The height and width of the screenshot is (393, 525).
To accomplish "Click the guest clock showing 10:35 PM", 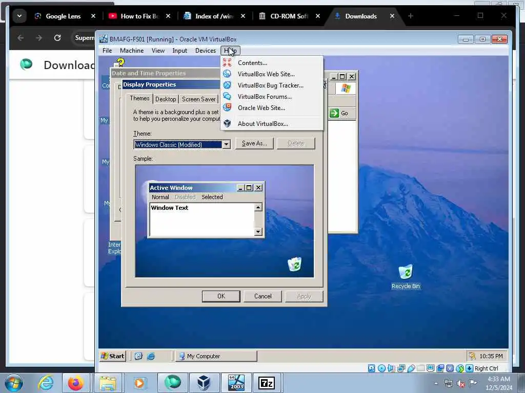I will [x=491, y=356].
